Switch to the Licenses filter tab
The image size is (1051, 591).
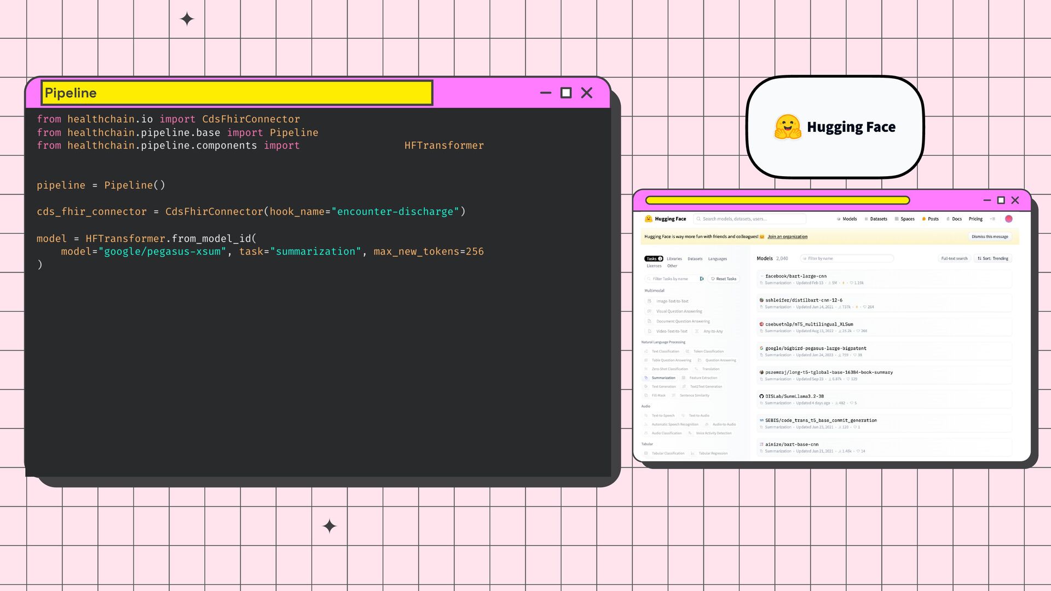(x=654, y=266)
